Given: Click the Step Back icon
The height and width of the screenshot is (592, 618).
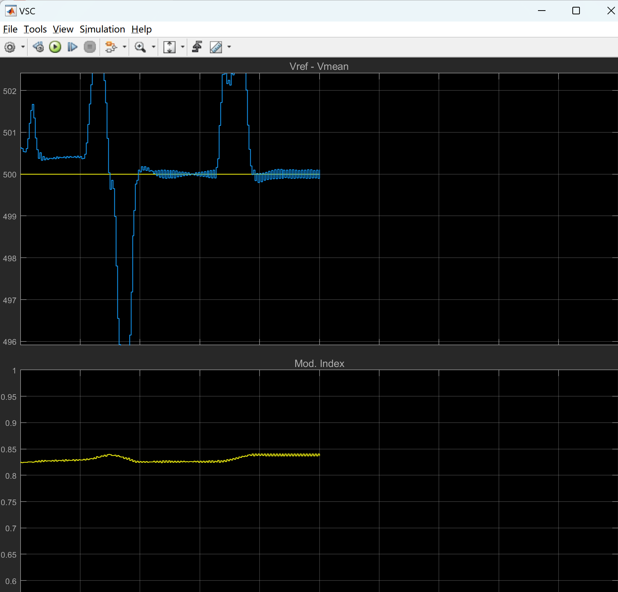Looking at the screenshot, I should pos(38,47).
